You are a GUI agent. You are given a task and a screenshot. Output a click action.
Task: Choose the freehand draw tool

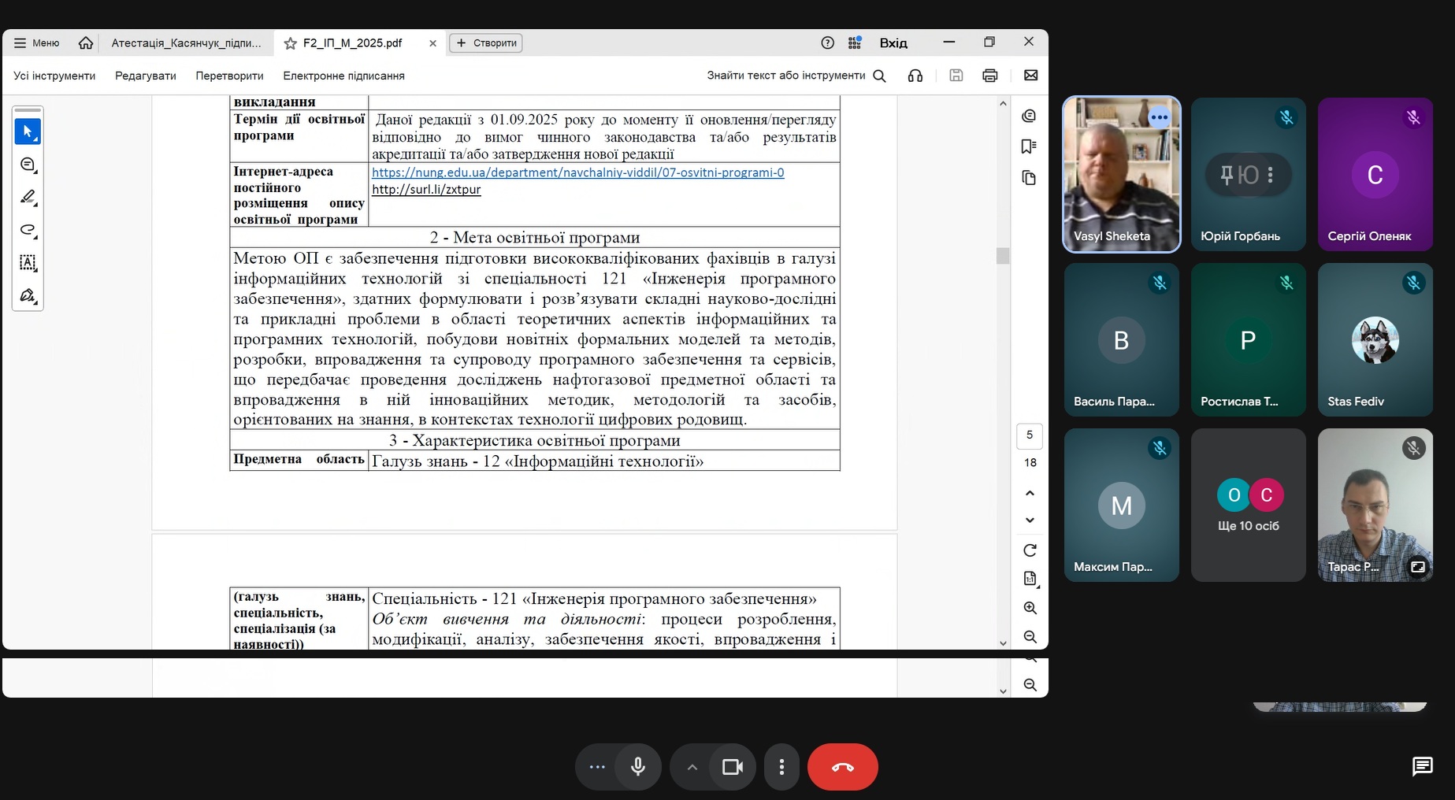pyautogui.click(x=28, y=230)
